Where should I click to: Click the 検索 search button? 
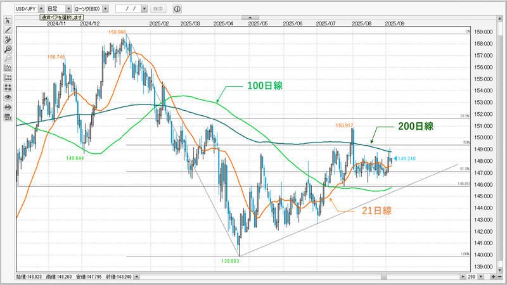point(158,9)
